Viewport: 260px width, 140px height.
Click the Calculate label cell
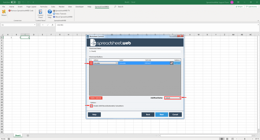point(131,63)
